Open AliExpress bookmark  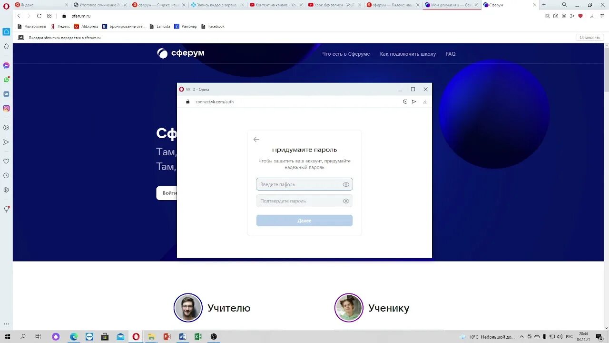click(86, 26)
